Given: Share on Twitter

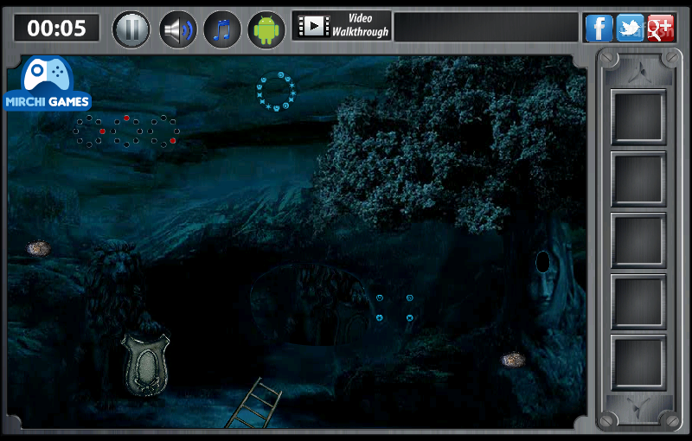Looking at the screenshot, I should tap(630, 28).
